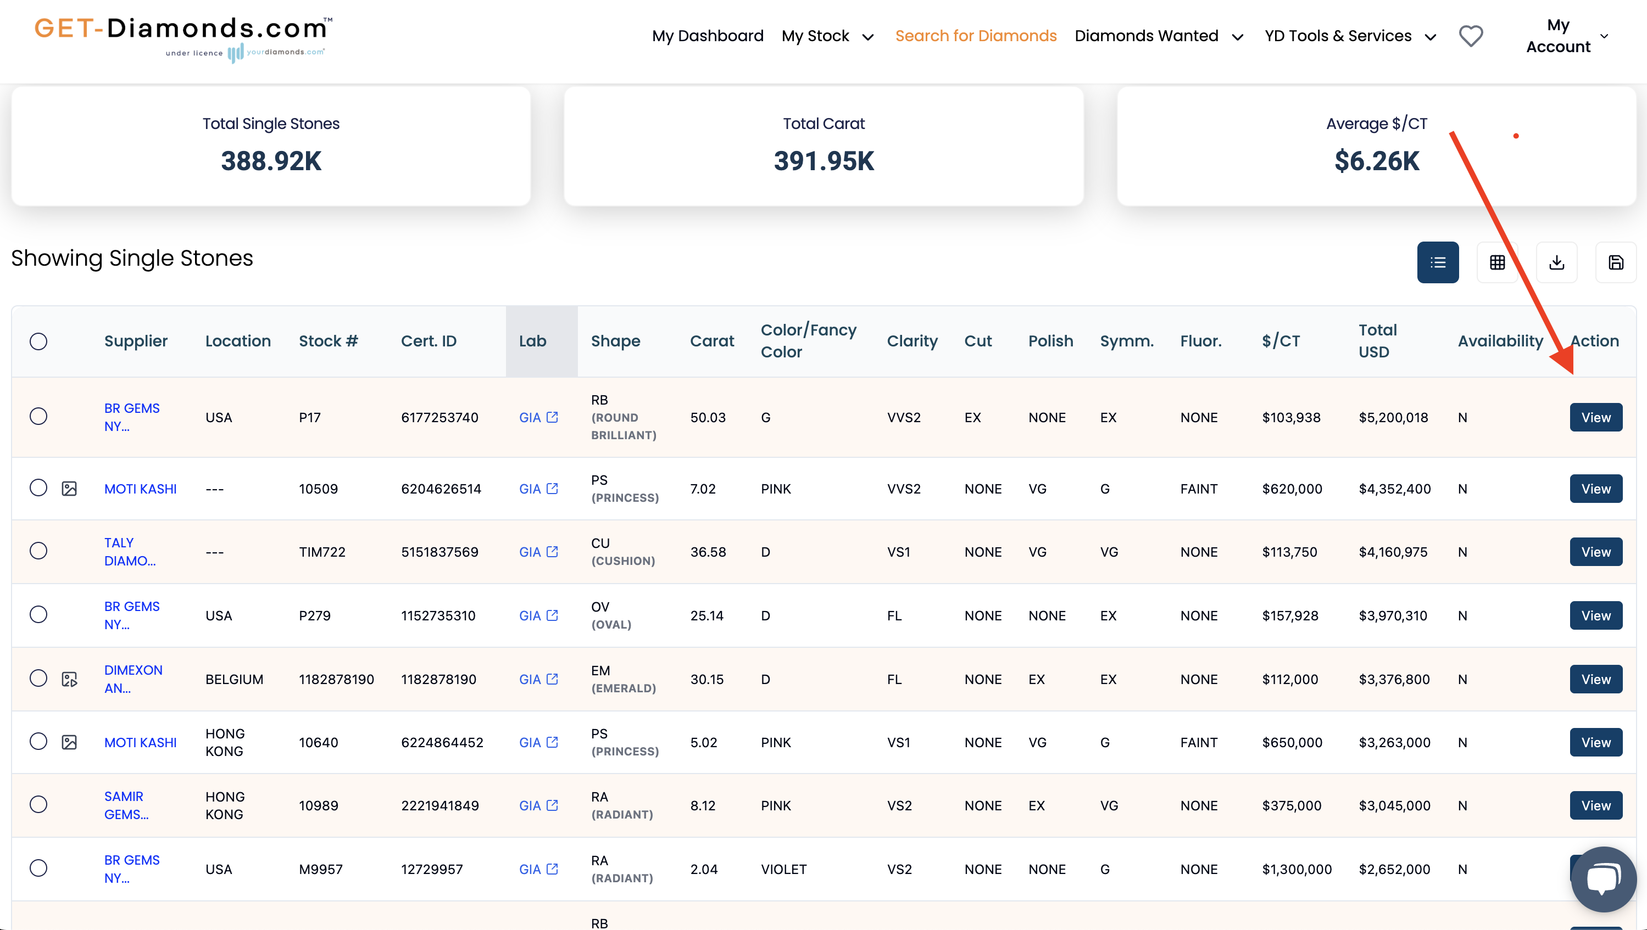The image size is (1647, 930).
Task: Open MOTI KASHI supplier for stock 10640
Action: click(x=140, y=742)
